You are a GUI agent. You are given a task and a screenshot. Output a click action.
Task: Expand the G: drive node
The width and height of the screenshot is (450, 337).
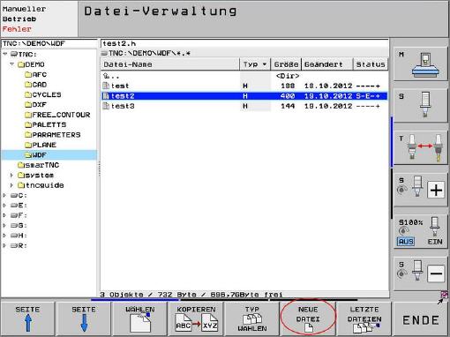[x=4, y=226]
